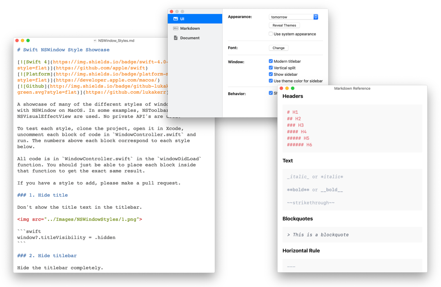
Task: Select the UI preferences icon in sidebar
Action: click(x=176, y=19)
